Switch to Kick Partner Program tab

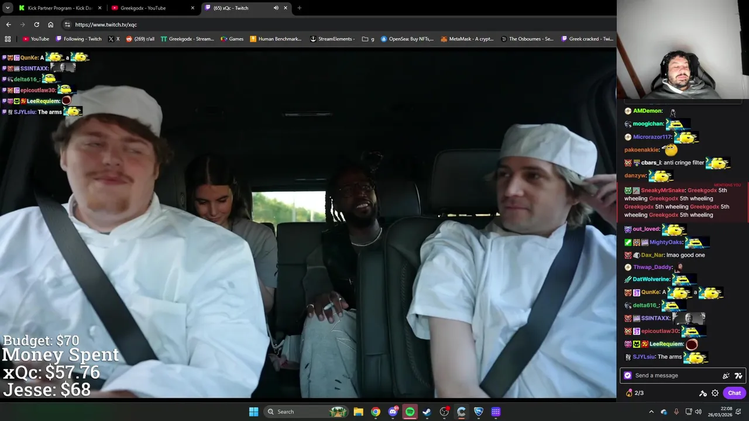(x=60, y=8)
